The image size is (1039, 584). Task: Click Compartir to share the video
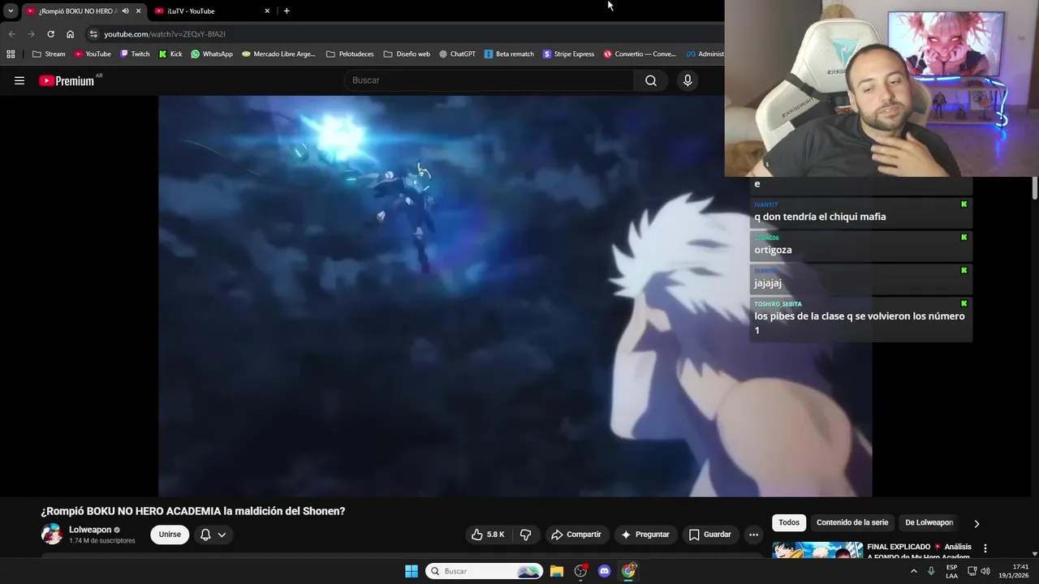576,535
